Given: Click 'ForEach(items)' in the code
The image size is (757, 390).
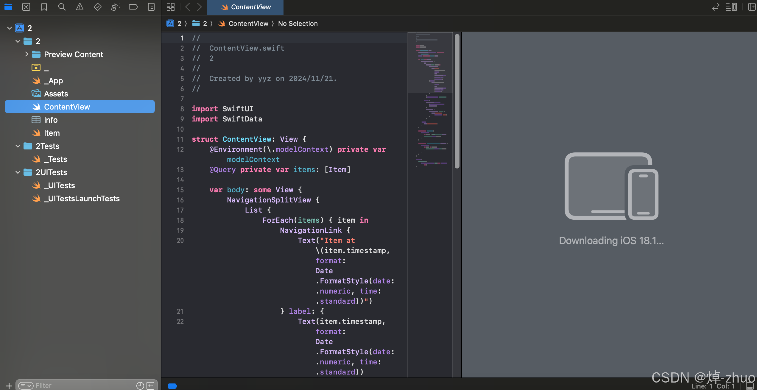Looking at the screenshot, I should tap(293, 220).
